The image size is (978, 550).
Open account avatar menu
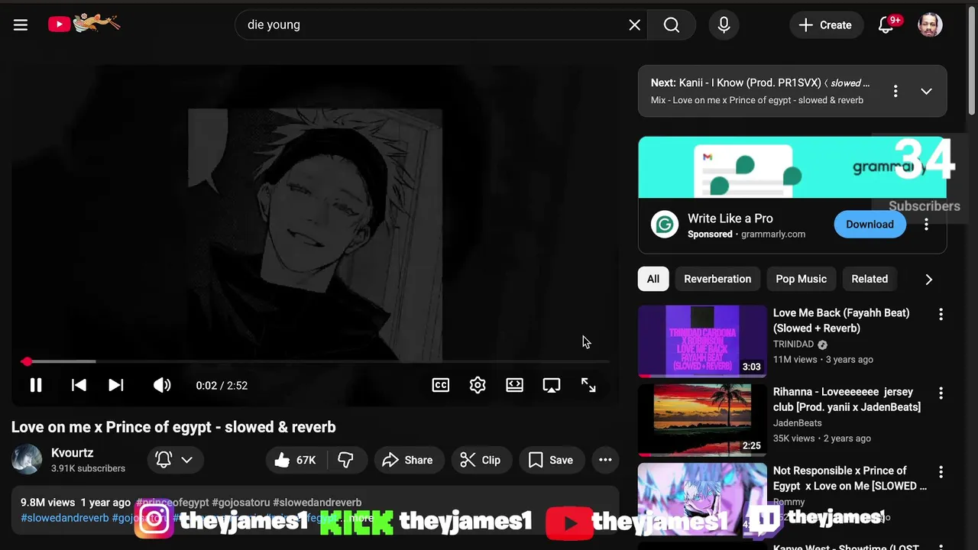[930, 24]
